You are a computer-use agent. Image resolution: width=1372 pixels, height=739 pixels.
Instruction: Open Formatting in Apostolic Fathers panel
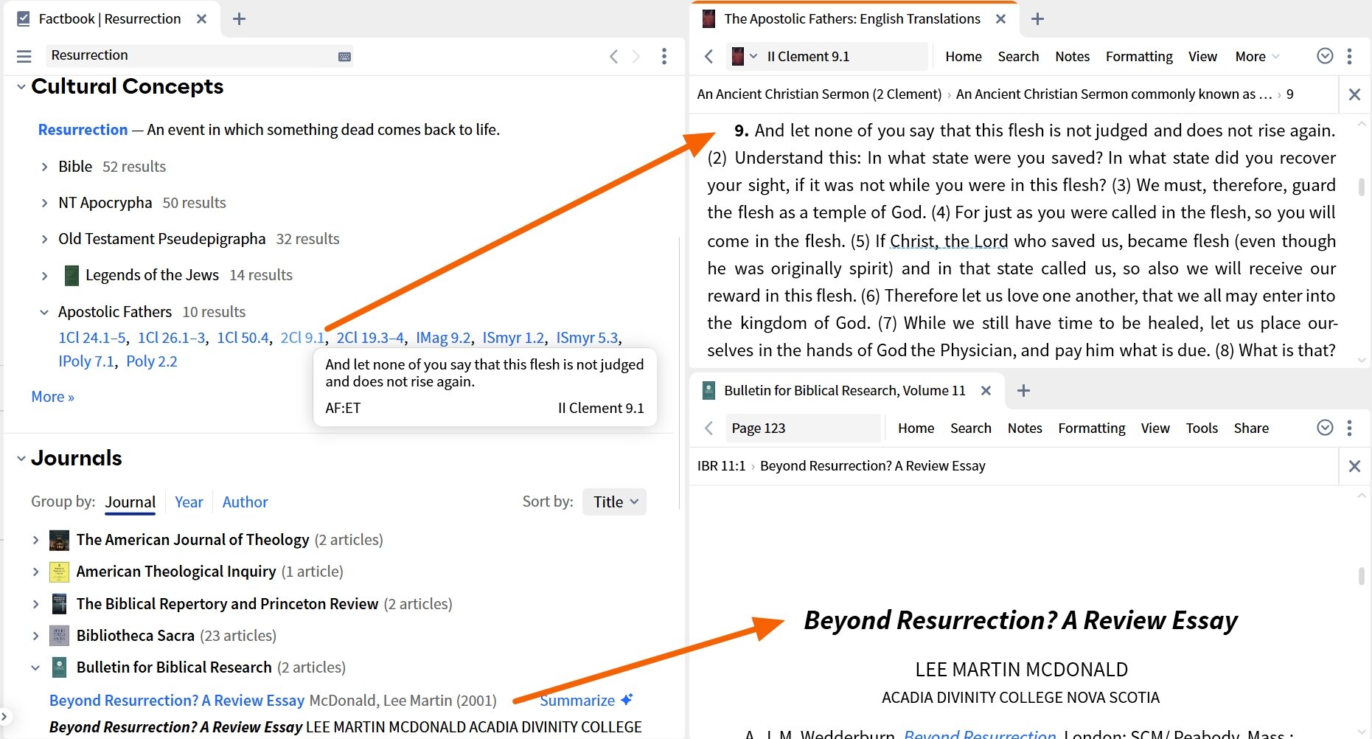pyautogui.click(x=1139, y=56)
